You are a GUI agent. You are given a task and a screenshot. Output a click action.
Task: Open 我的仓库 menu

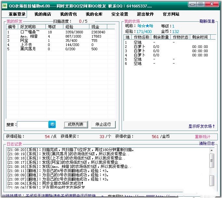[x=94, y=14]
